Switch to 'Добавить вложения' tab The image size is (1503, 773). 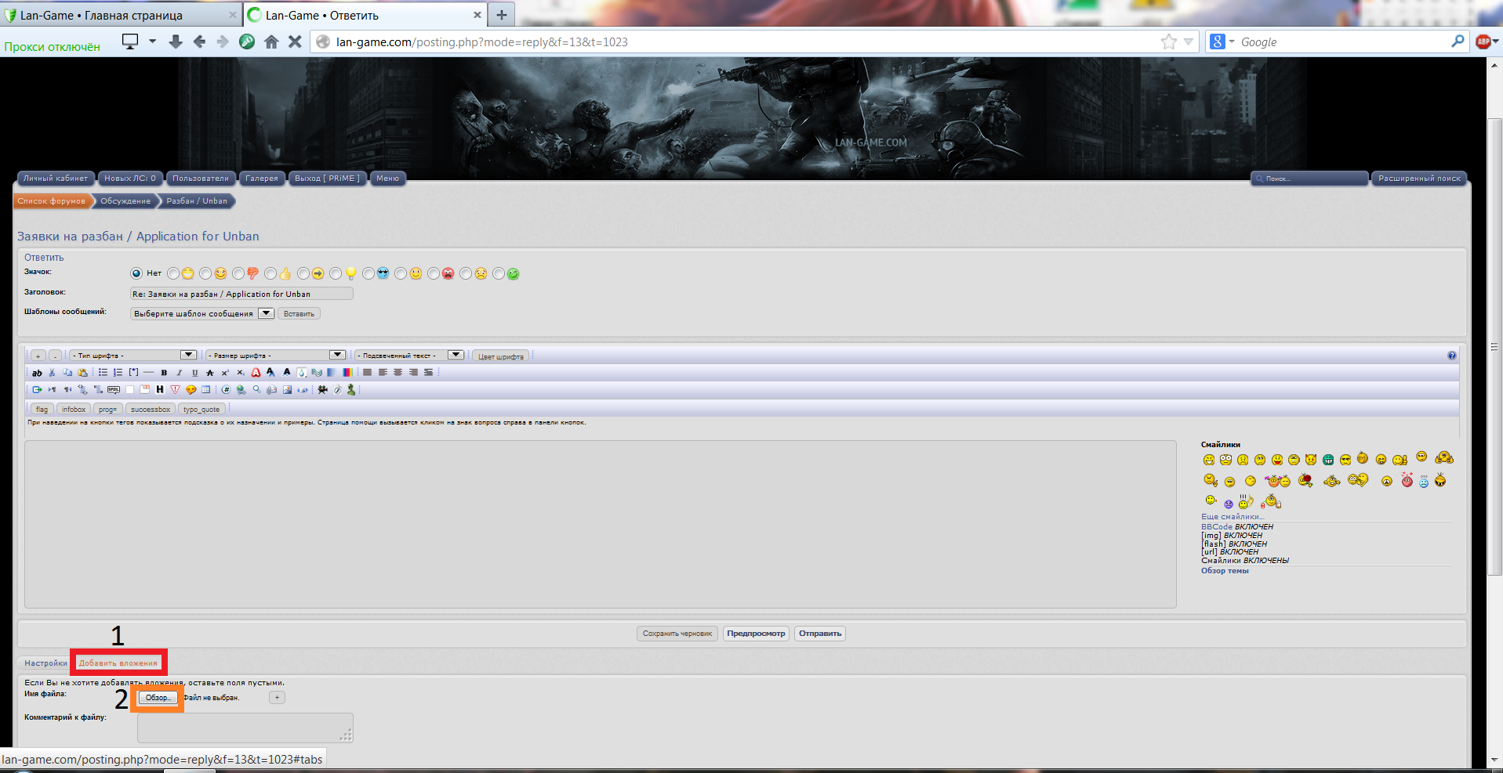(x=118, y=663)
